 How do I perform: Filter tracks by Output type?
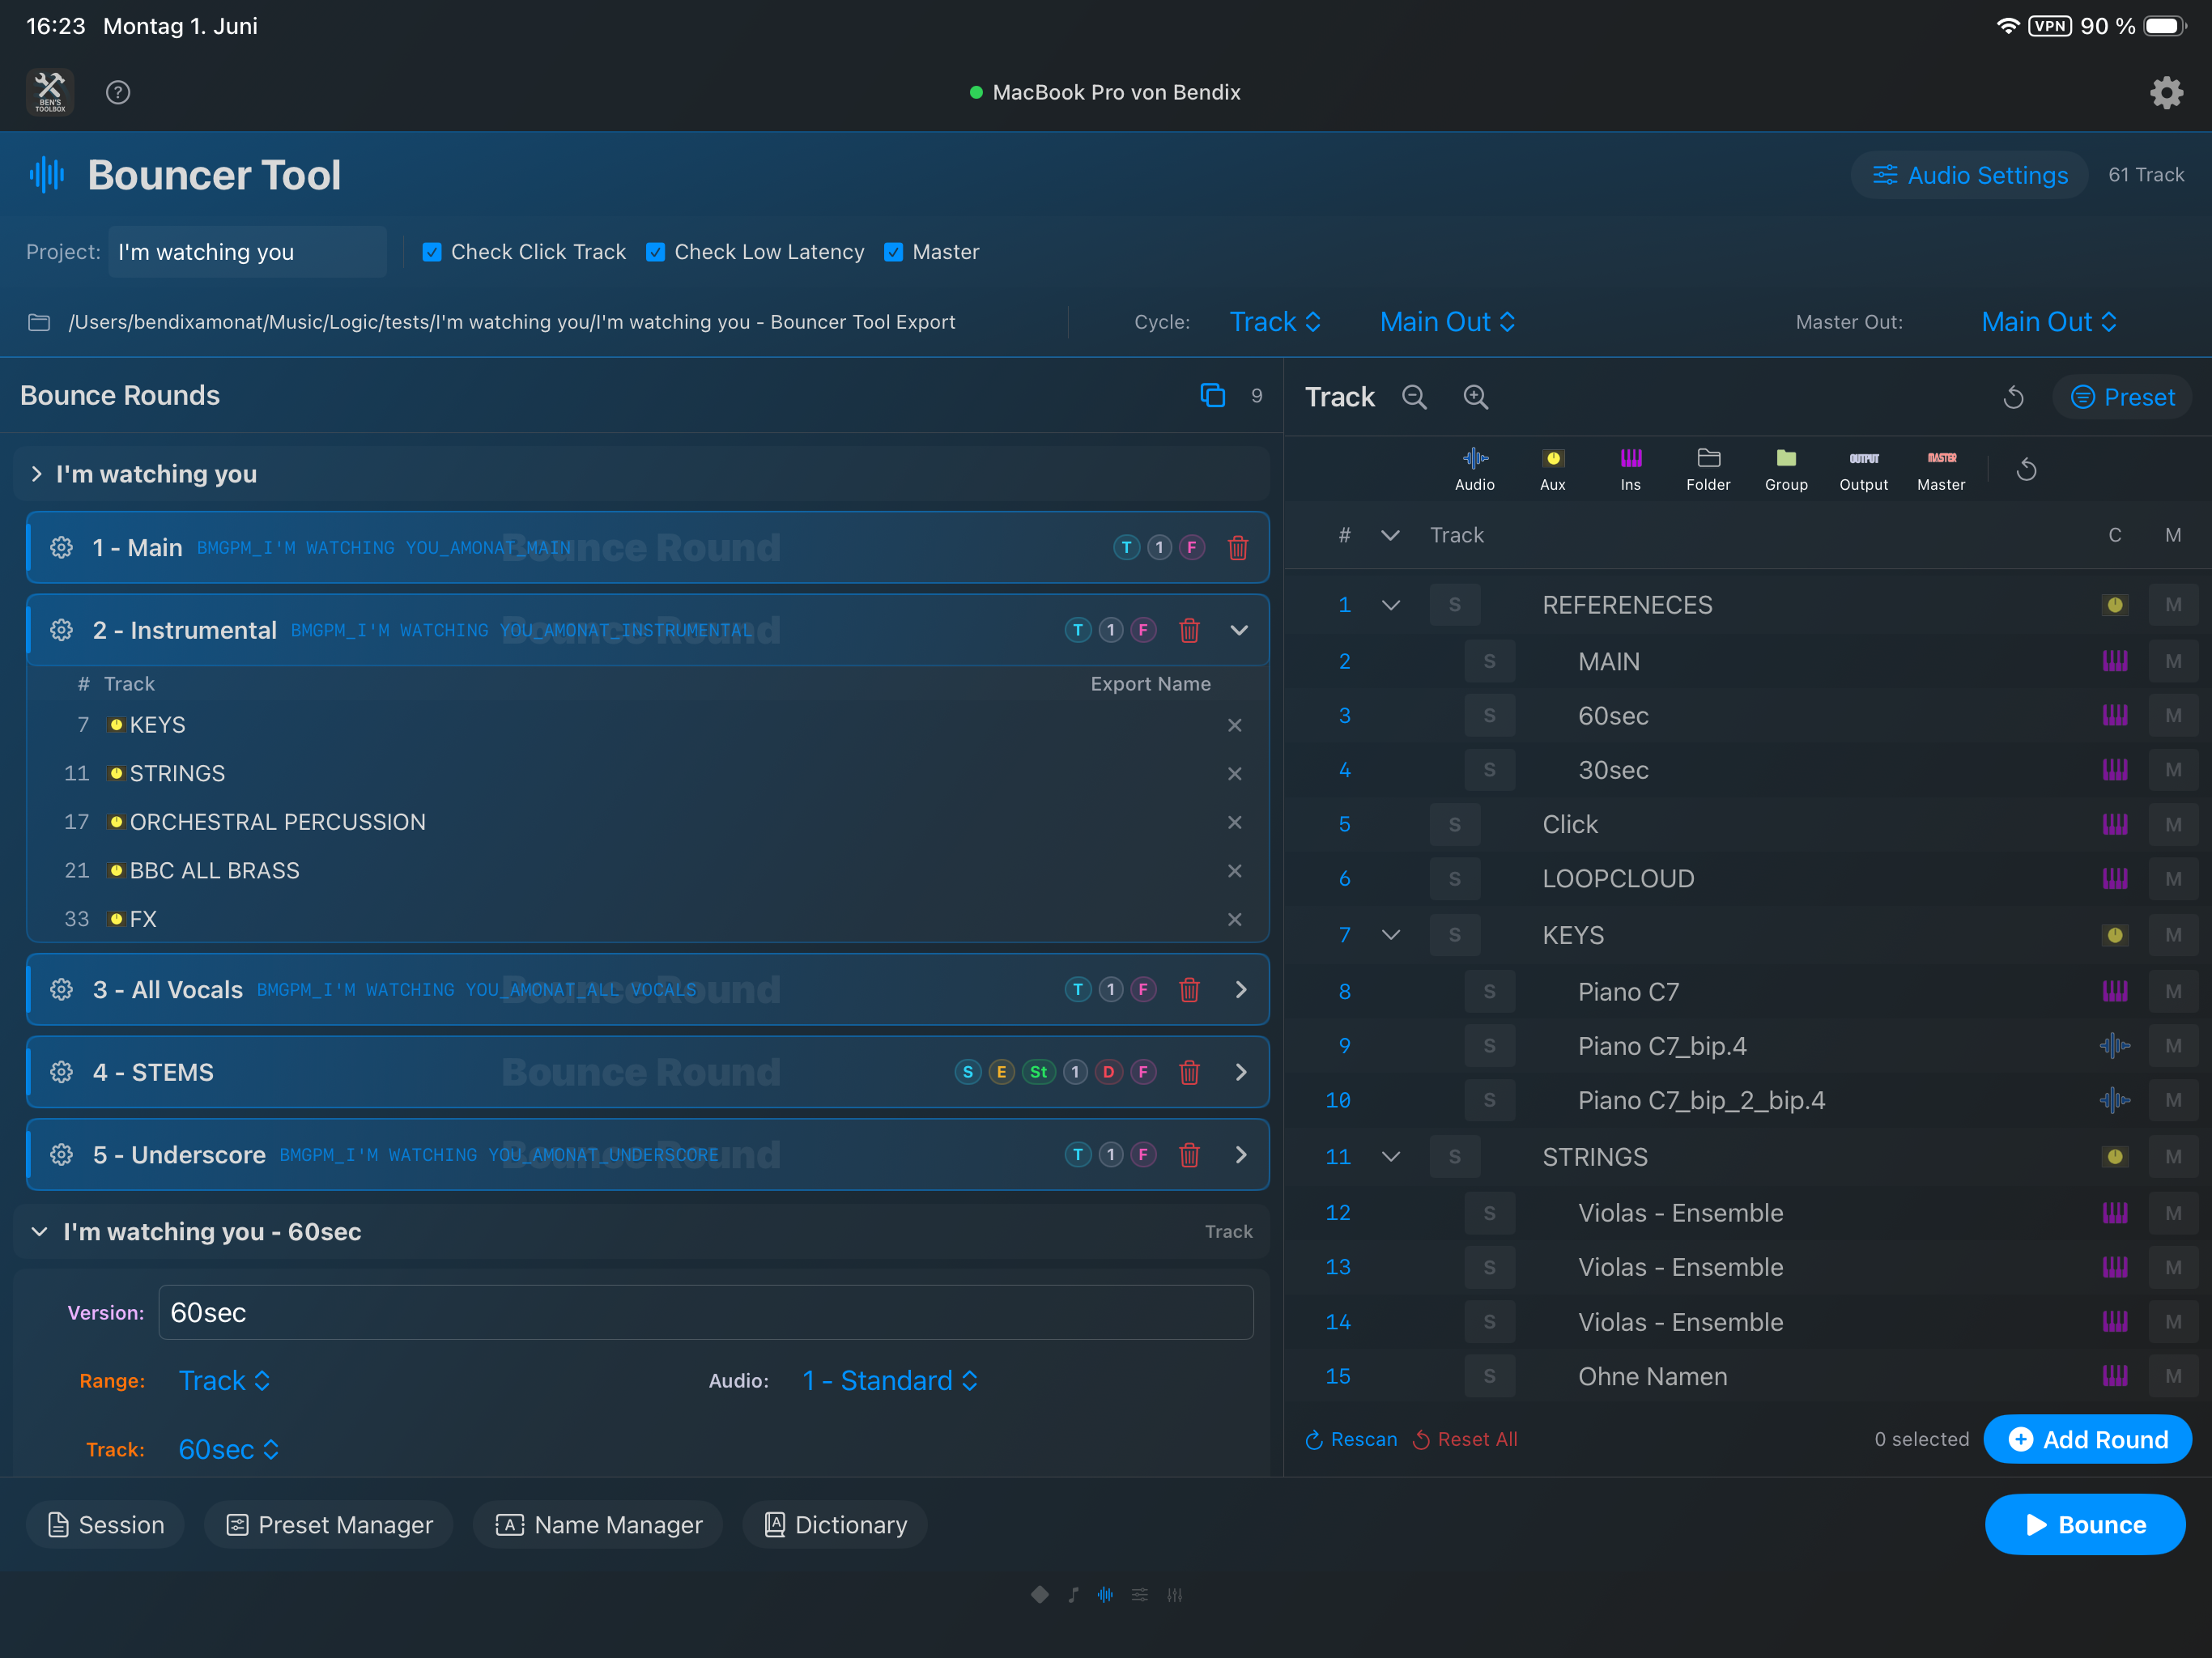[x=1864, y=469]
